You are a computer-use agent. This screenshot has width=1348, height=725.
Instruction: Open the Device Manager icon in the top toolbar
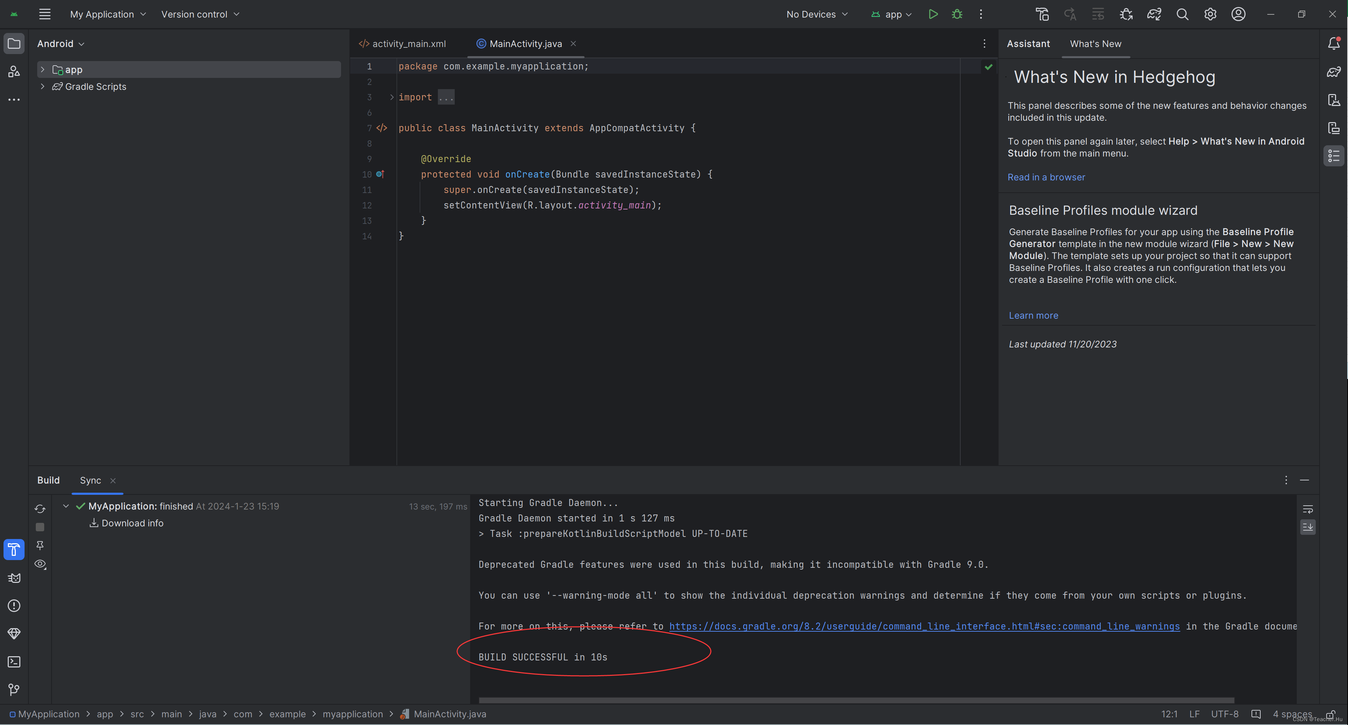[x=1042, y=14]
